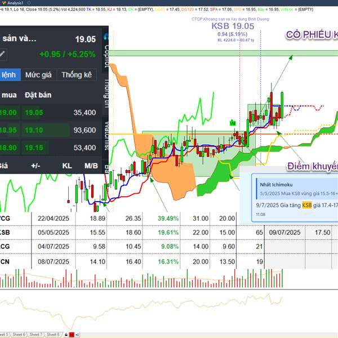The image size is (338, 338).
Task: Click the 'M/B' column header
Action: (x=91, y=166)
